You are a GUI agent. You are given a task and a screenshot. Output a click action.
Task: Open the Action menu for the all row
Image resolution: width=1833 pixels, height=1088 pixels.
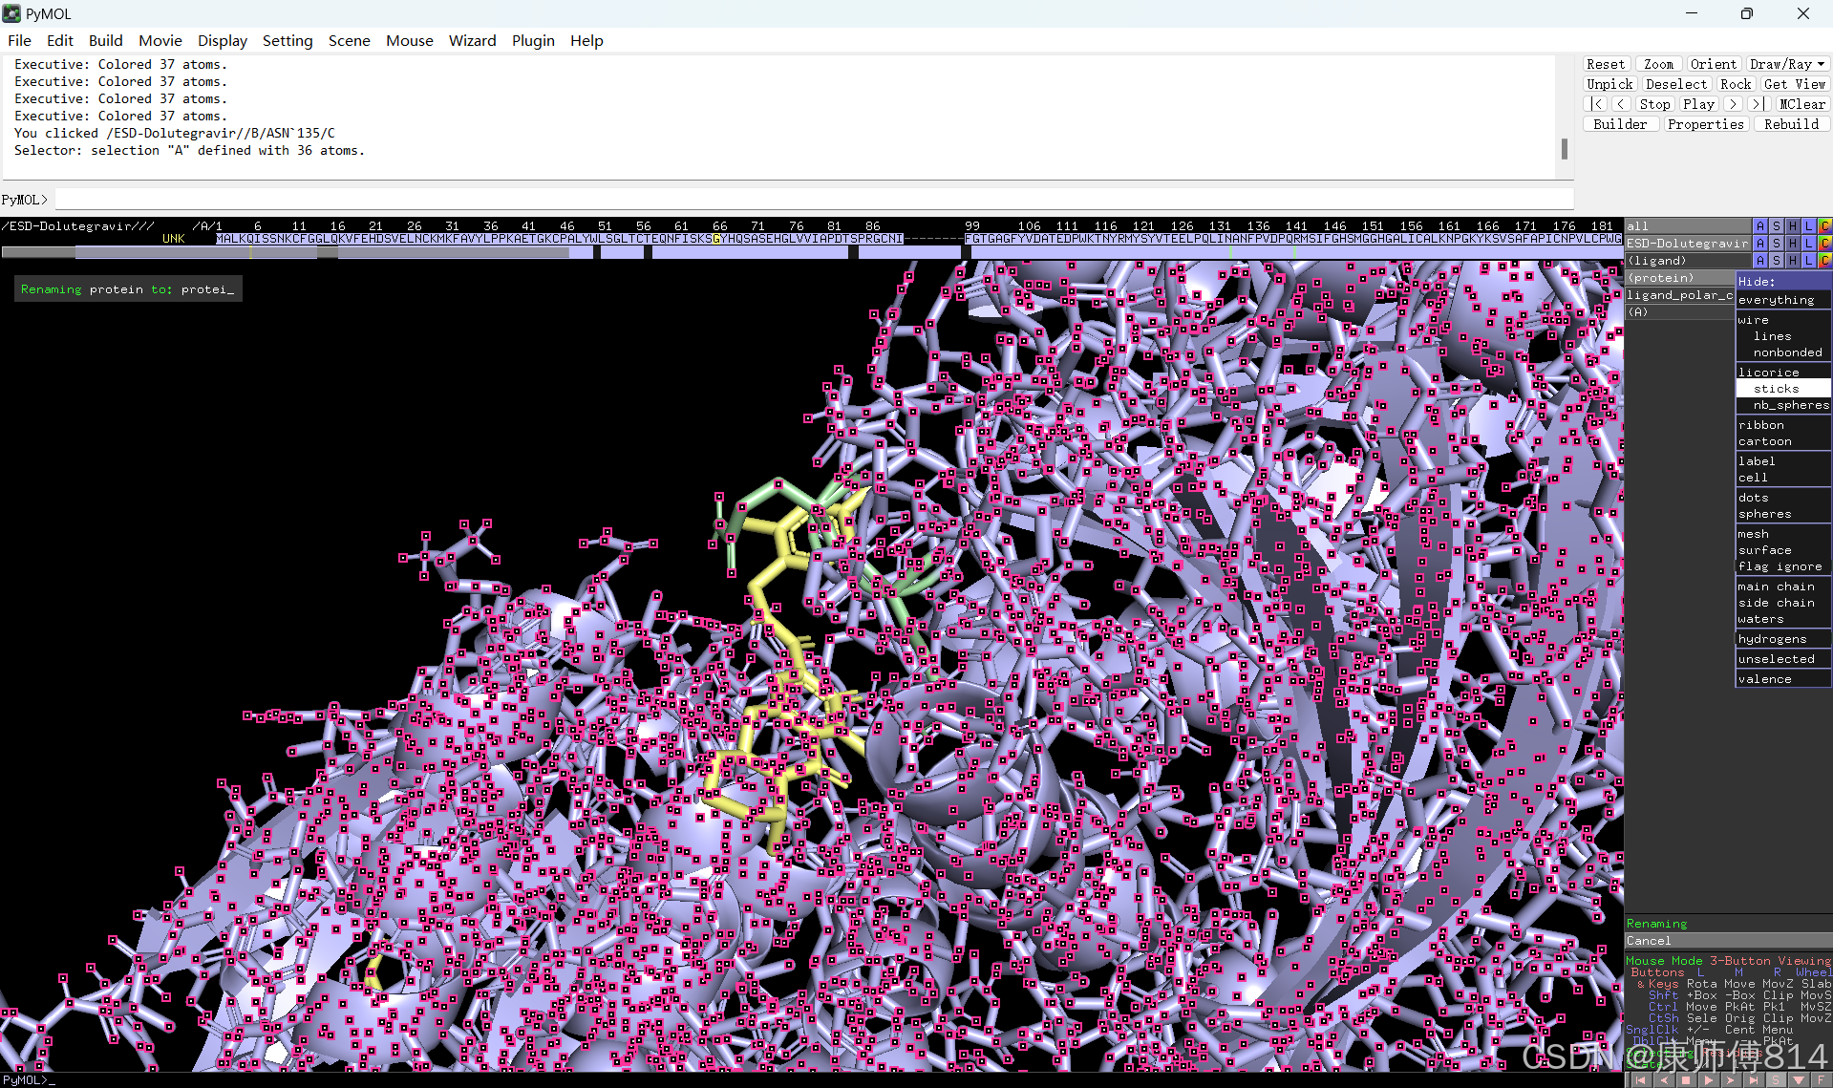1760,226
